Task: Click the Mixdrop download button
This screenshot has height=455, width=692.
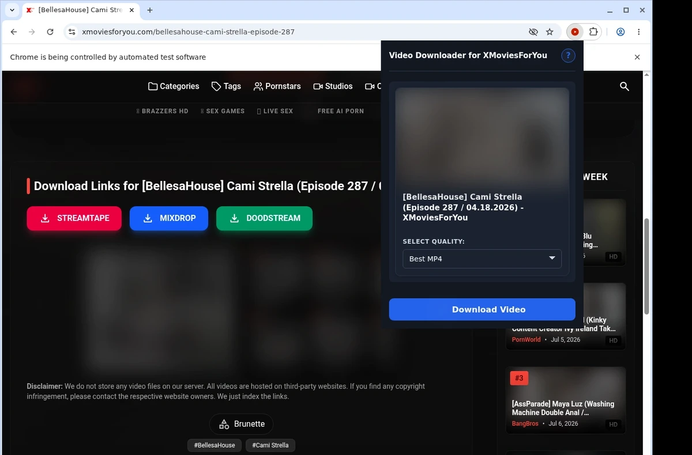Action: [x=169, y=218]
